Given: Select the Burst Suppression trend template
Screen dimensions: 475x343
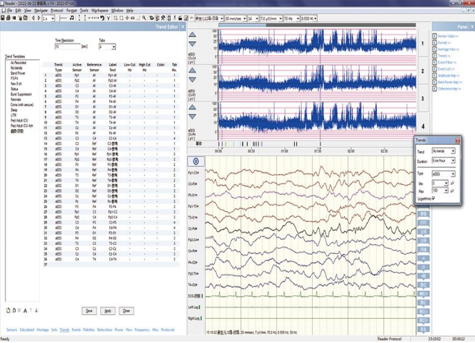Looking at the screenshot, I should click(x=21, y=94).
